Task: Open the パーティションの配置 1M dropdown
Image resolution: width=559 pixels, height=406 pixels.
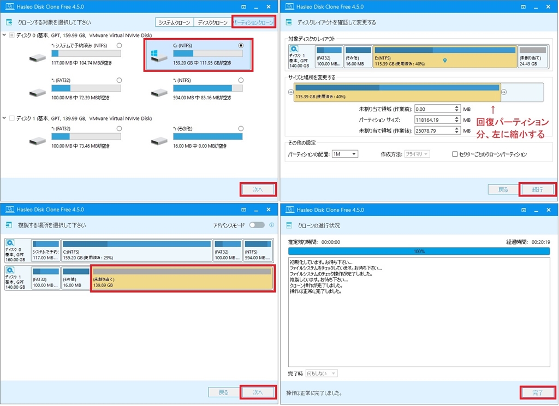Action: (345, 154)
